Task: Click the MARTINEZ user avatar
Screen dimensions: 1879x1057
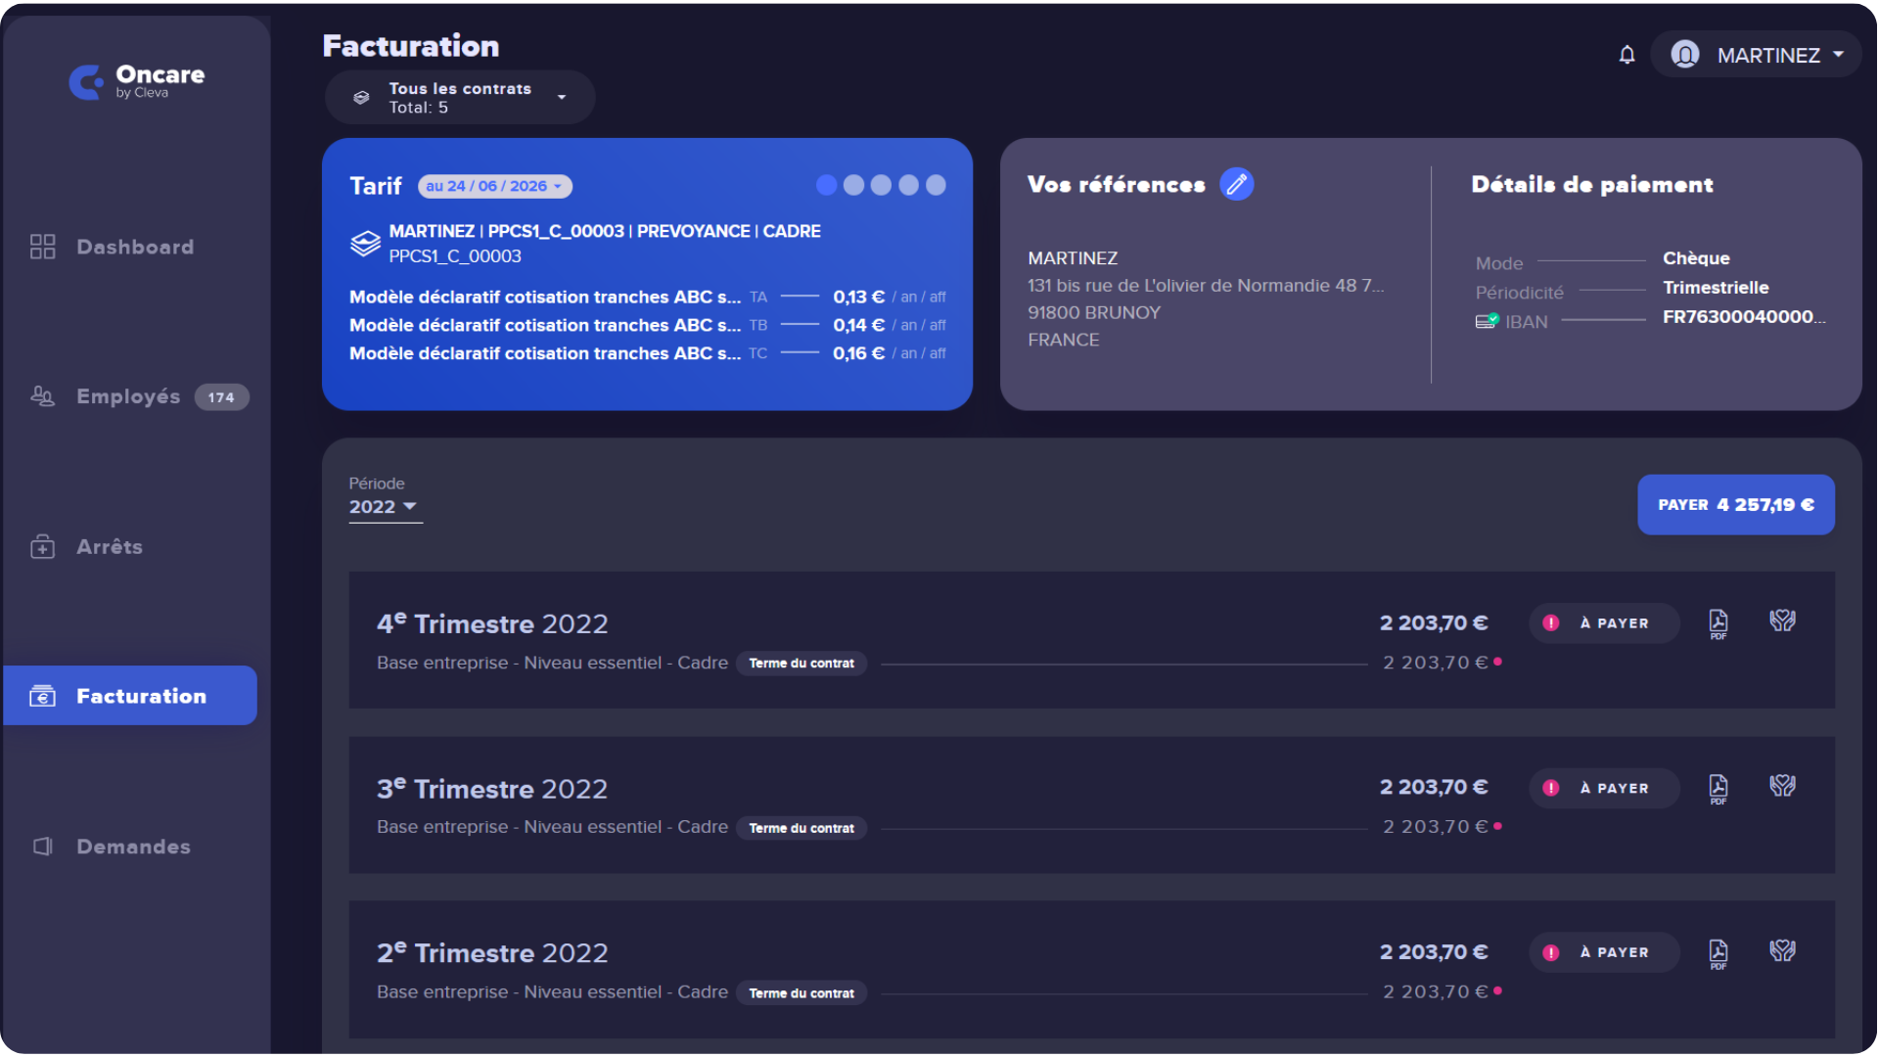Action: tap(1684, 55)
